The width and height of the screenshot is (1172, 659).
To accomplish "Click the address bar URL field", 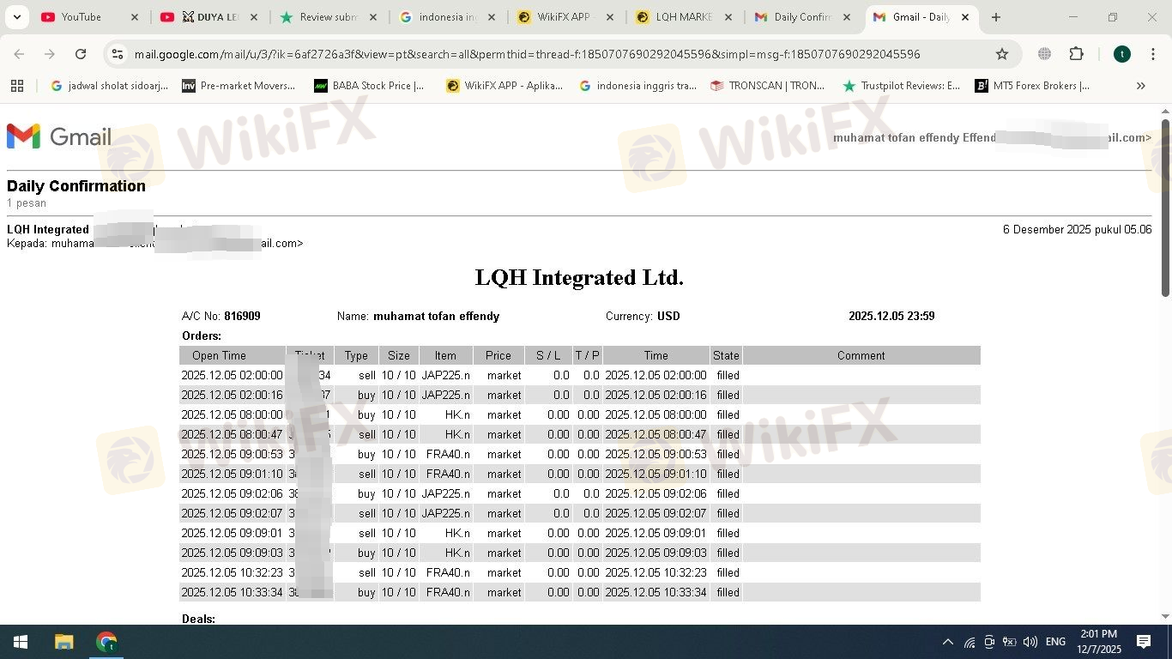I will point(527,54).
